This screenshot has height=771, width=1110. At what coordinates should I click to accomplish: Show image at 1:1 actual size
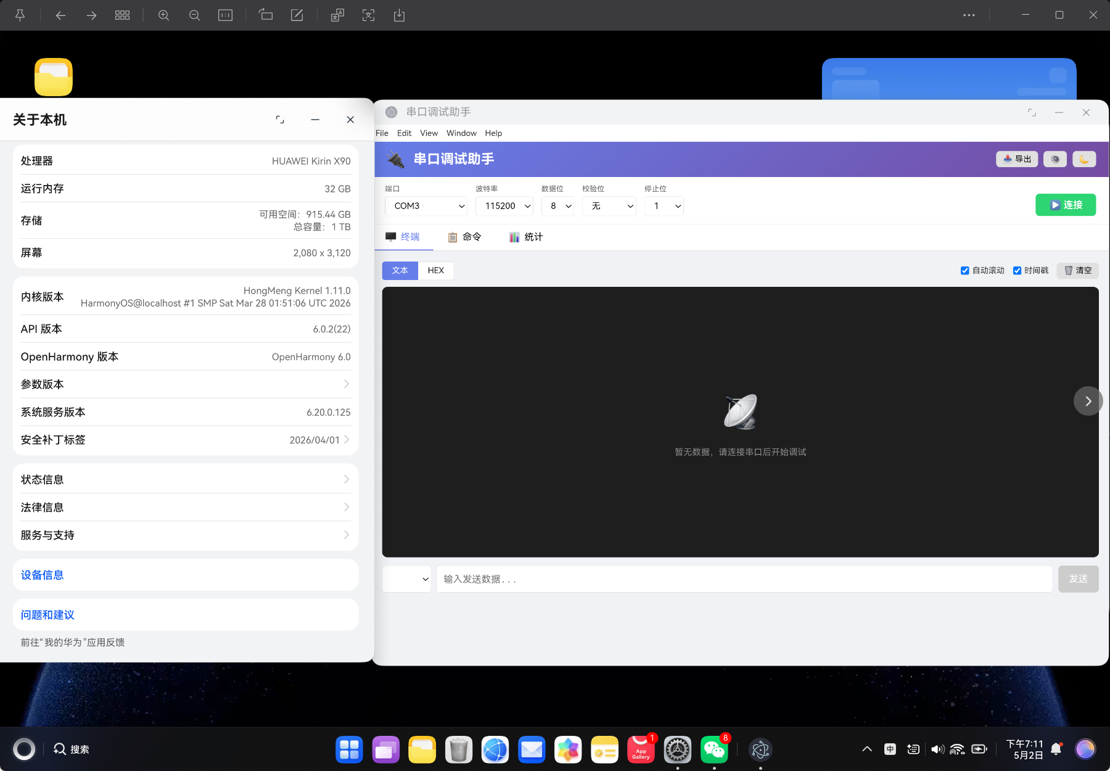click(225, 15)
